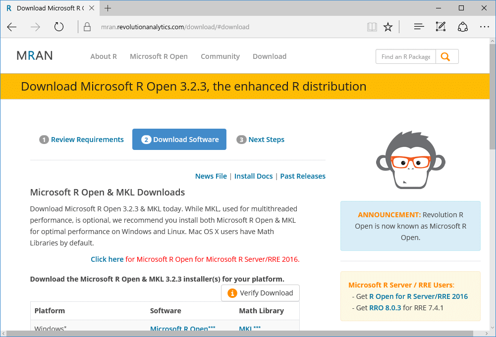Click the MRAN logo

[x=35, y=56]
